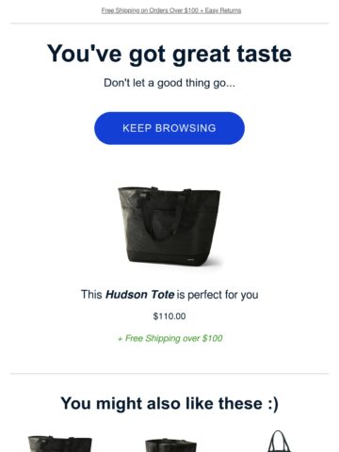Click the bold Hudson Tote product name
Image resolution: width=339 pixels, height=452 pixels.
139,295
